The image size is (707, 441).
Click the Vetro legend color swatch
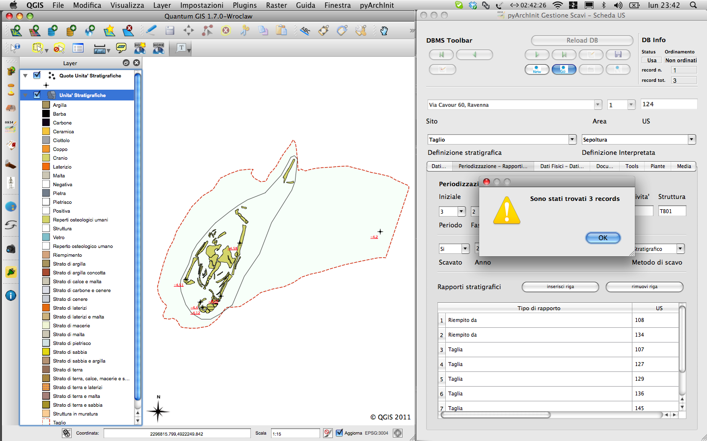(46, 237)
